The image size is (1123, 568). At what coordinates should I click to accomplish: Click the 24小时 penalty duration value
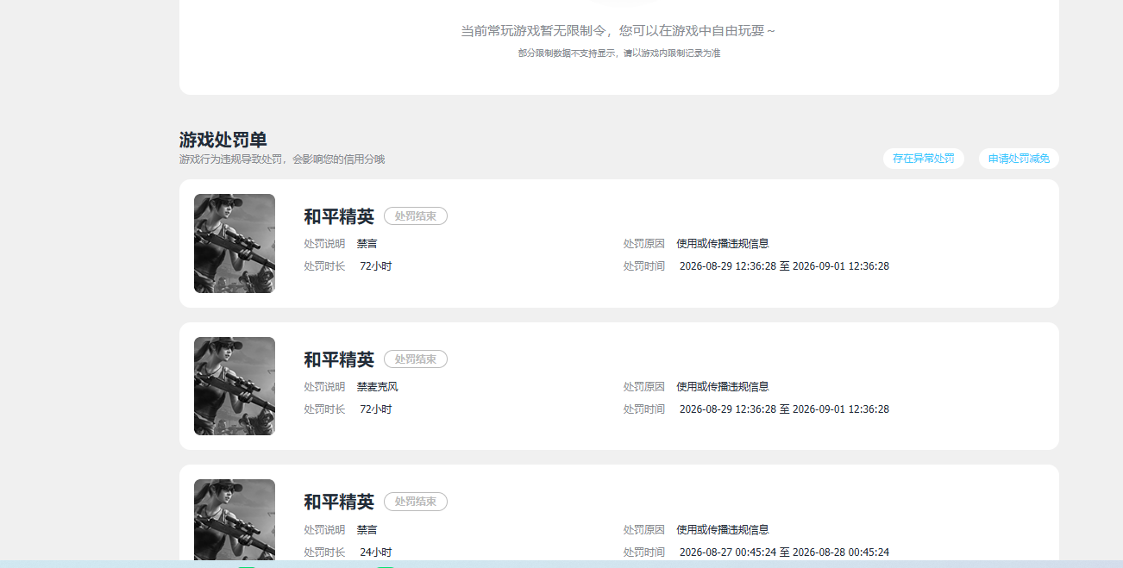[x=376, y=552]
